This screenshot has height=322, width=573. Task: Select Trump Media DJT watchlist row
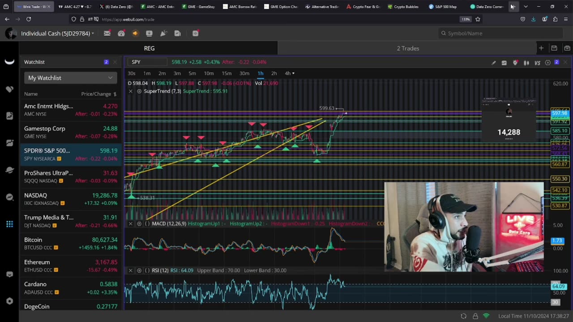(71, 221)
